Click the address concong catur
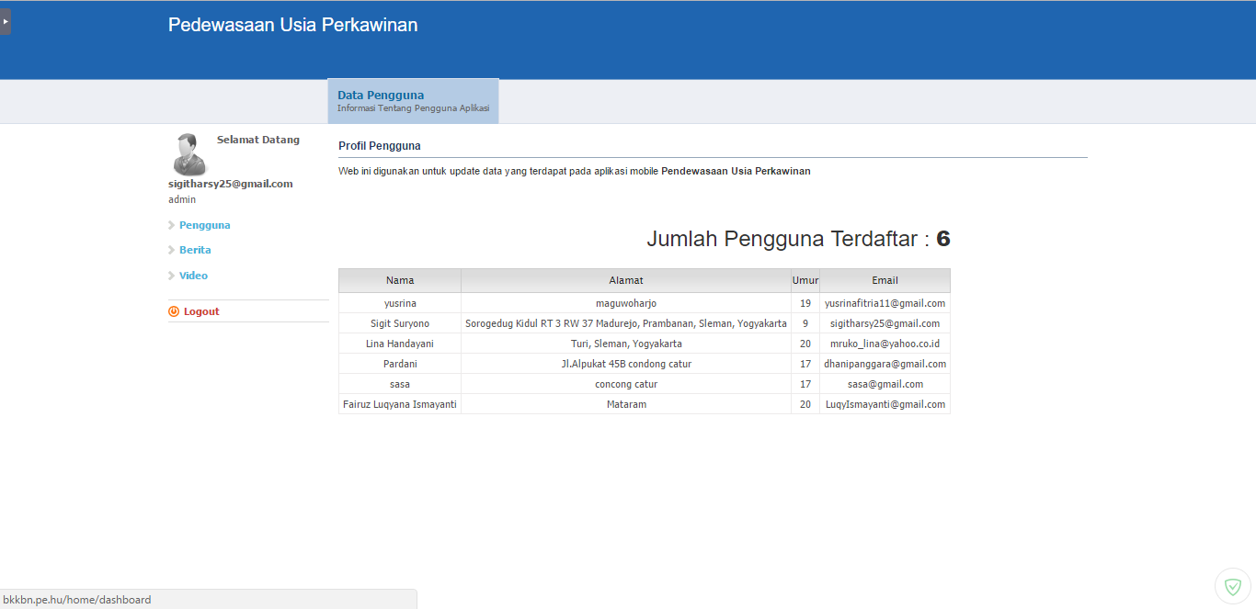1256x609 pixels. (626, 384)
